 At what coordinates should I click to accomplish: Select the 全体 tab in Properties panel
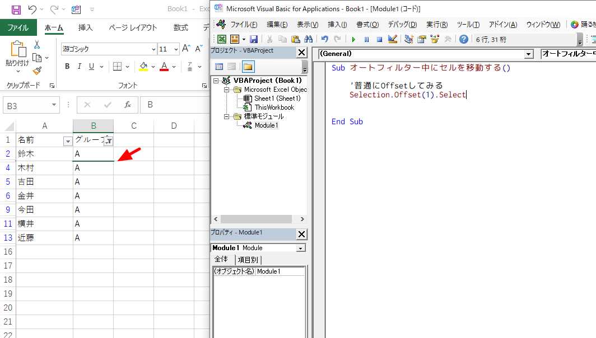click(x=222, y=260)
